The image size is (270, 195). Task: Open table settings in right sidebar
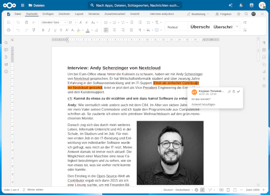pos(264,50)
